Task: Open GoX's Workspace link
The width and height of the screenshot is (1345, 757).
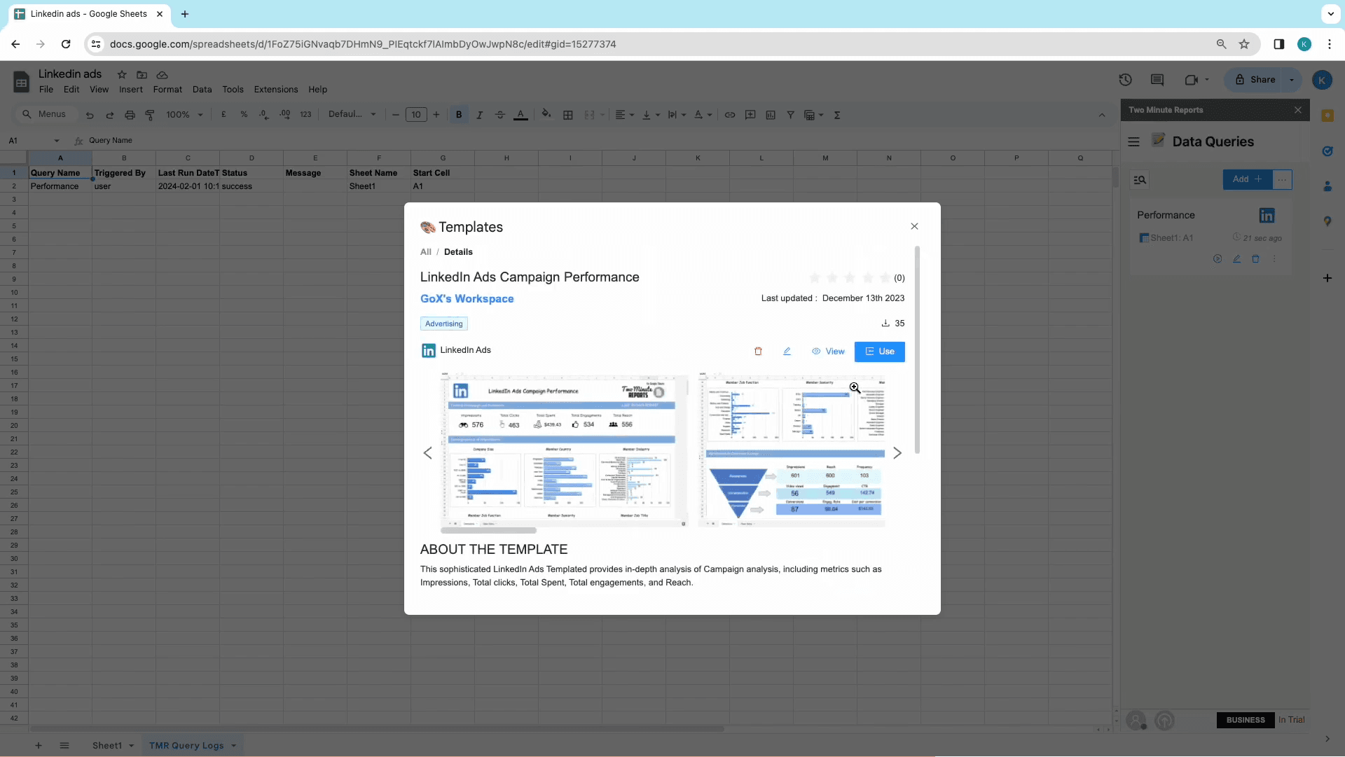Action: coord(467,298)
